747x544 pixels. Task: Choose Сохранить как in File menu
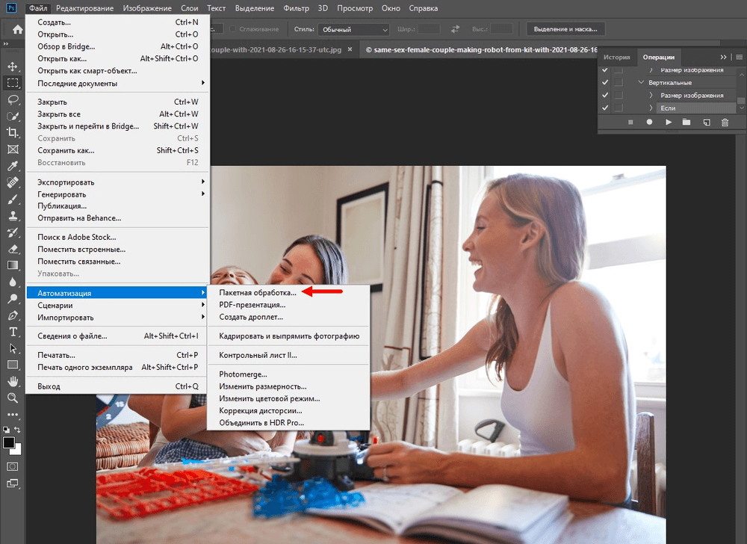[117, 150]
